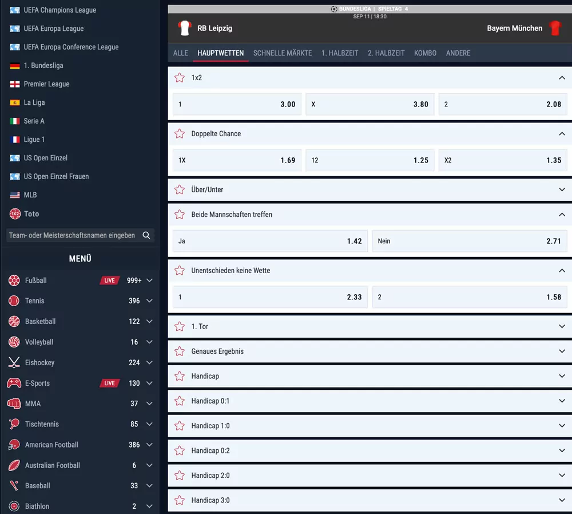This screenshot has width=572, height=514.
Task: Expand the Über/Unter section
Action: point(562,189)
